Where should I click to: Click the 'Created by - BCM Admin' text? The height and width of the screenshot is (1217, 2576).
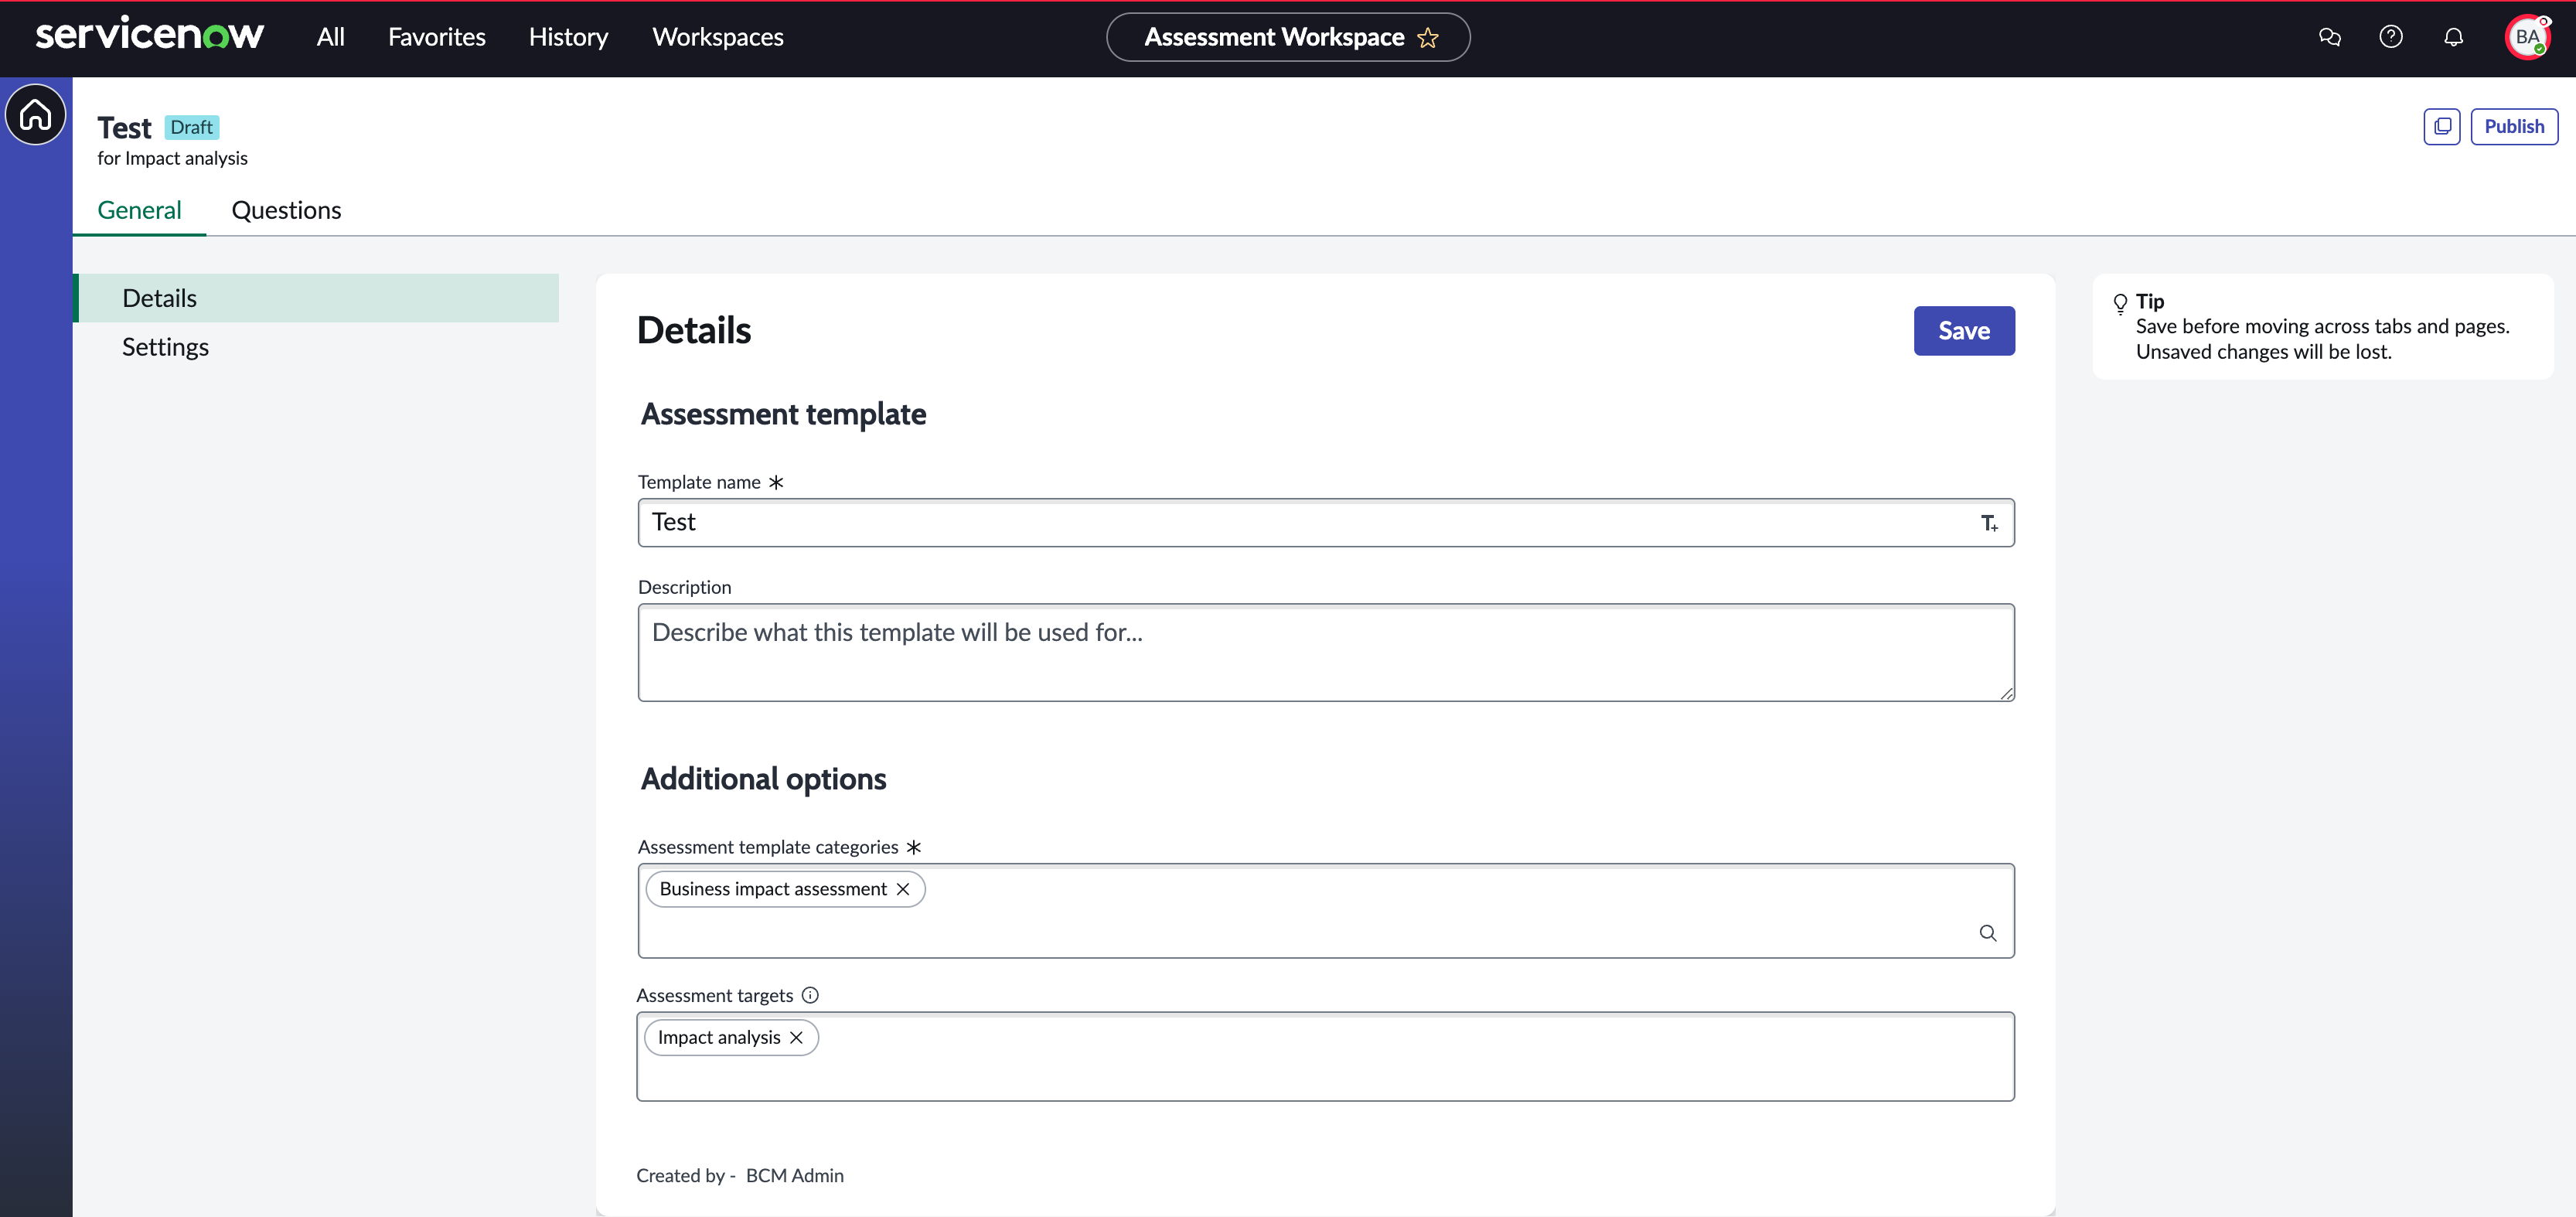click(740, 1175)
